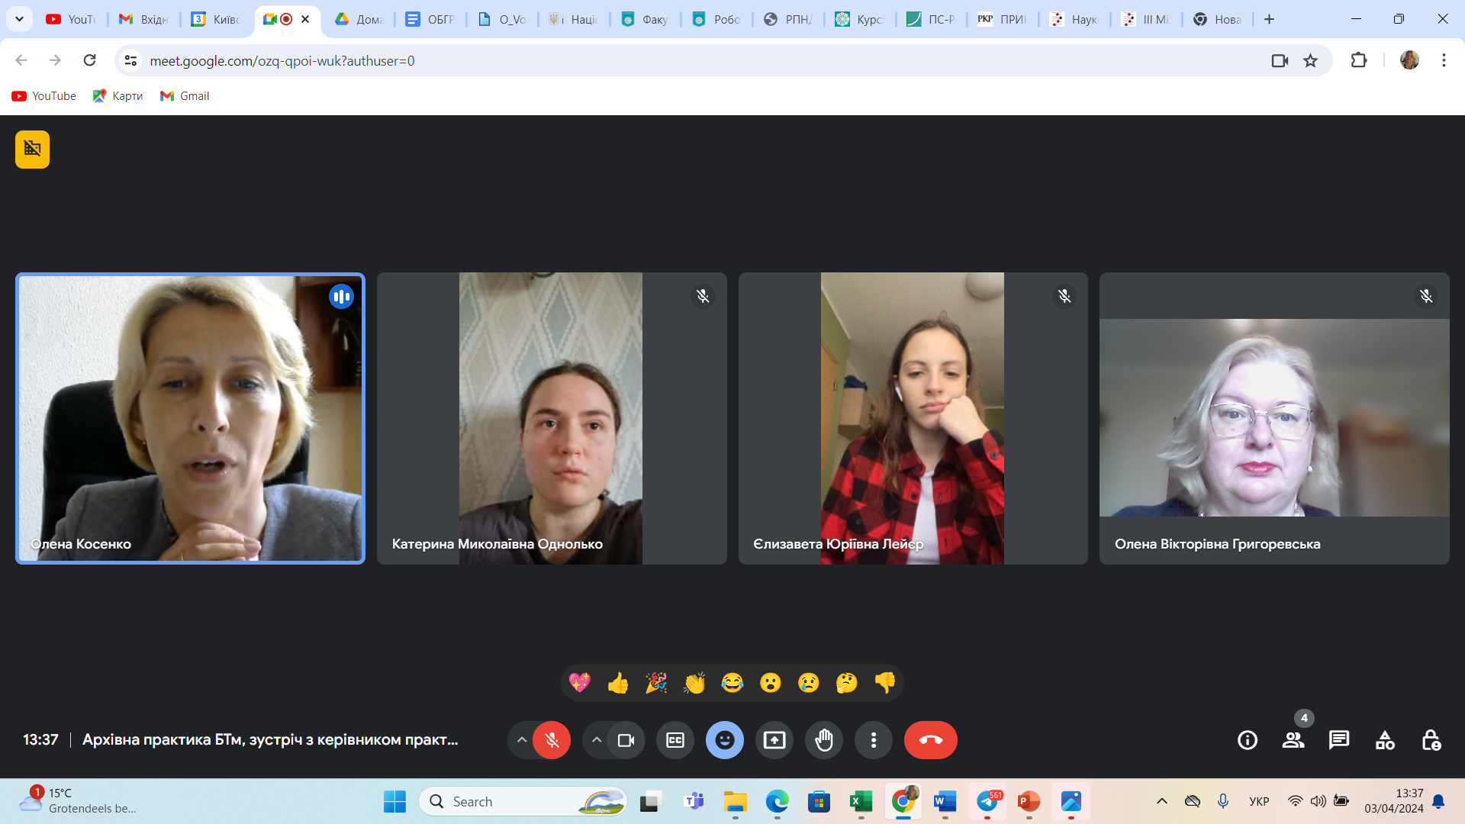Open the Activities shapes icon
This screenshot has width=1465, height=824.
point(1385,740)
